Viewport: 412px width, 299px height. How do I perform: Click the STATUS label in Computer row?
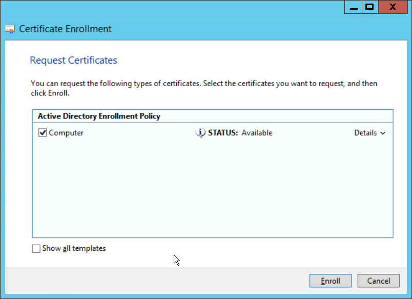(223, 133)
